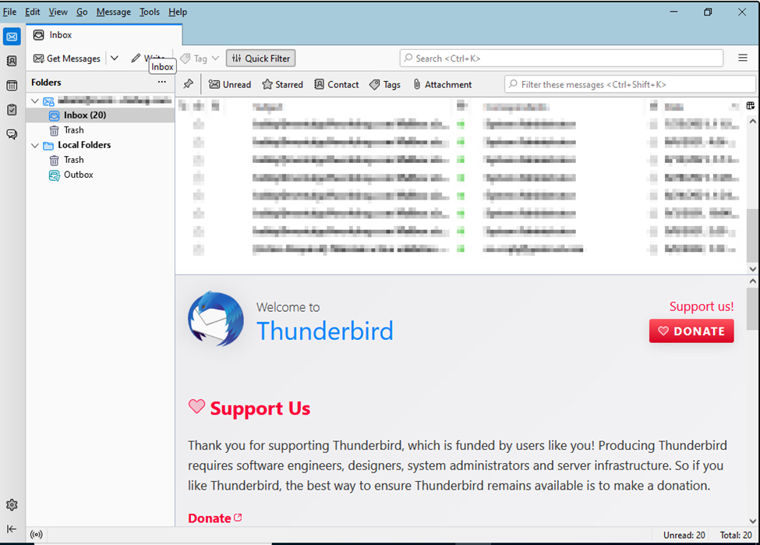Viewport: 760px width, 545px height.
Task: Collapse the mail account folder tree
Action: click(35, 101)
